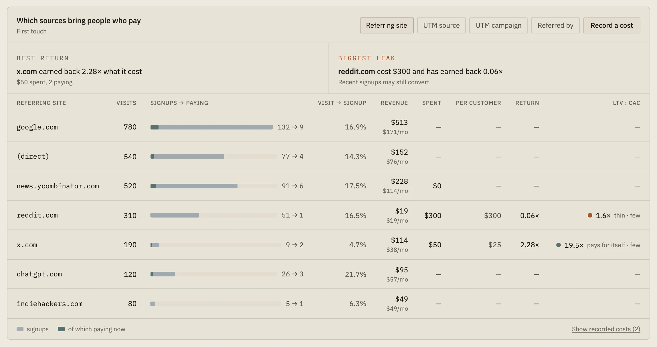The width and height of the screenshot is (657, 347).
Task: Click the 0.06× return value
Action: 529,216
